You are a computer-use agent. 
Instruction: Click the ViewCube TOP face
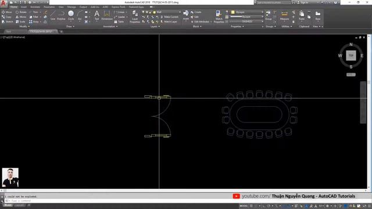pyautogui.click(x=351, y=56)
